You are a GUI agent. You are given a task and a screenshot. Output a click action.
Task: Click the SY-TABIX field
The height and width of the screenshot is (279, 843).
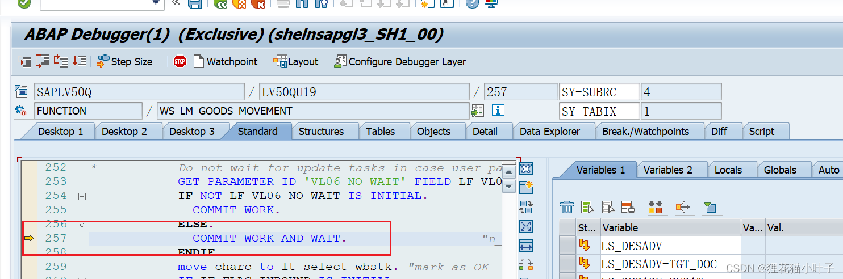pyautogui.click(x=599, y=111)
